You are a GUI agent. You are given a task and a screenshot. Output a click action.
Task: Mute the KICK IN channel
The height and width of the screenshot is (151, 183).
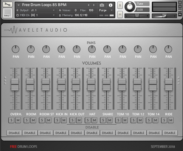[64, 120]
